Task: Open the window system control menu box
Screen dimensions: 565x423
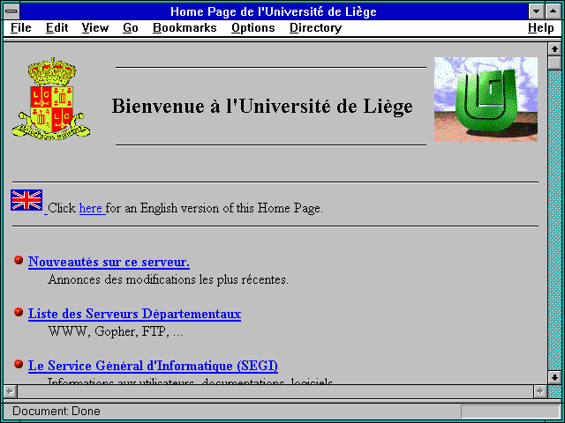Action: tap(11, 11)
